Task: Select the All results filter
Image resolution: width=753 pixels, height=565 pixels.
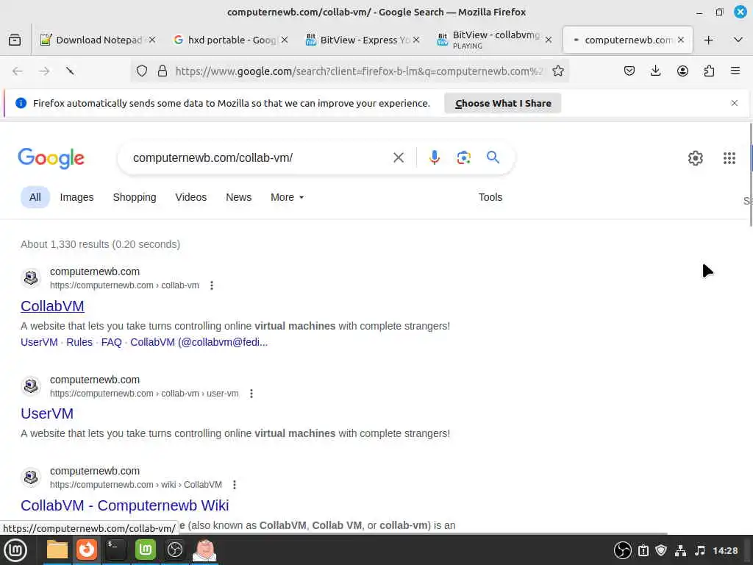Action: 35,197
